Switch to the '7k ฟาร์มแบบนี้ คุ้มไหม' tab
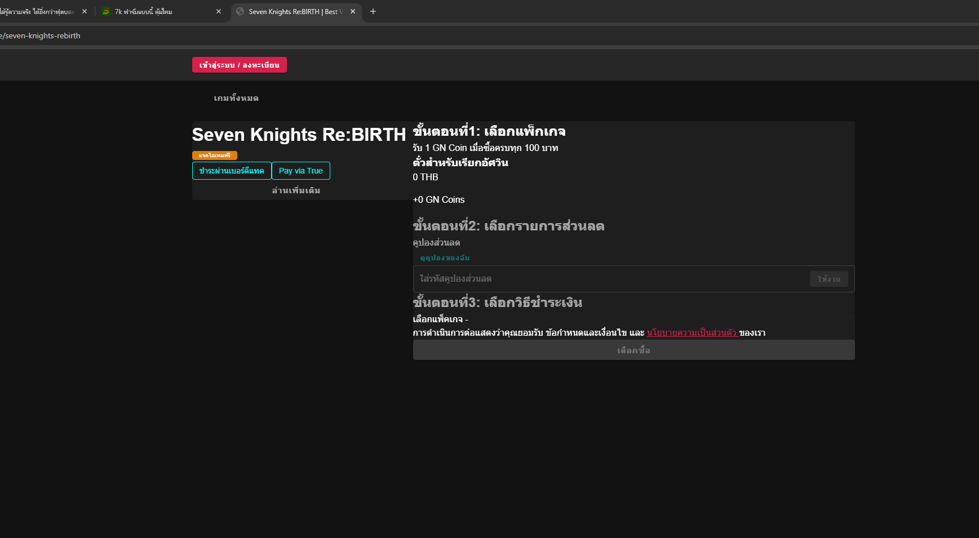The image size is (979, 538). click(152, 12)
